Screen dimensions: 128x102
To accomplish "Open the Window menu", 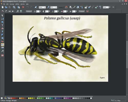I will (23, 4).
